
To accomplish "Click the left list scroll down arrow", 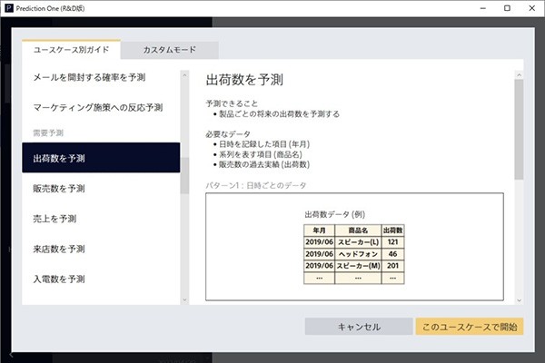I will point(184,299).
